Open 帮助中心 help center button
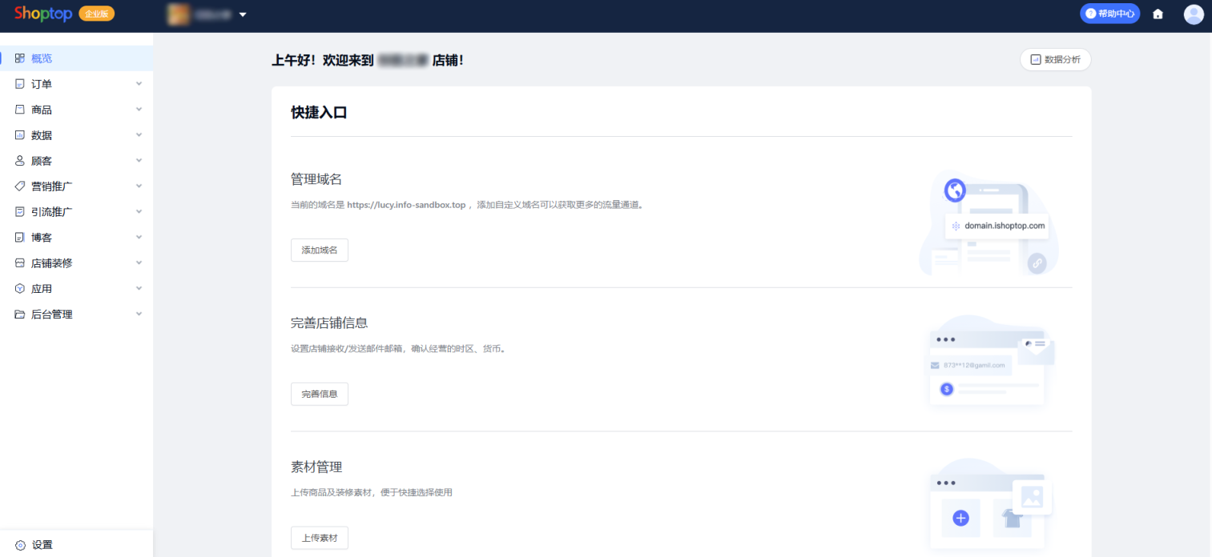 click(x=1109, y=14)
